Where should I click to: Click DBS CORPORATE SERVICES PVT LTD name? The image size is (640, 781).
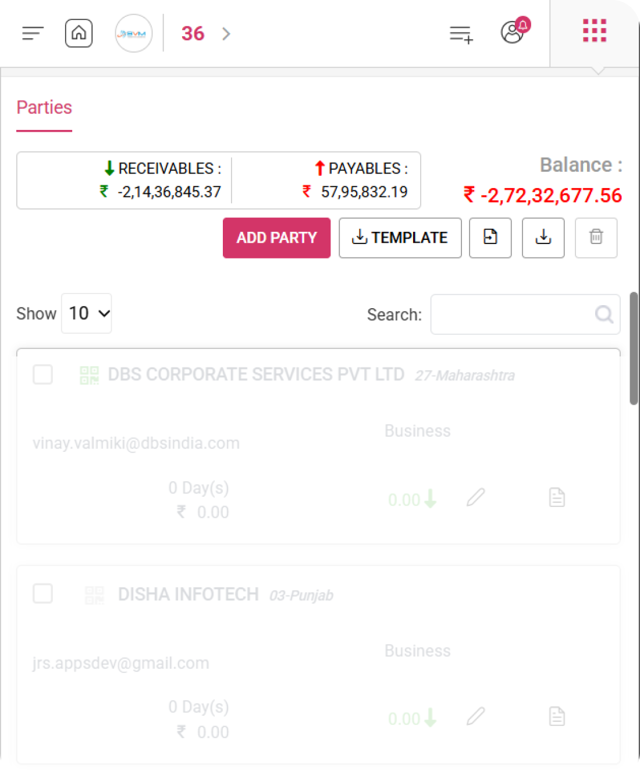256,374
